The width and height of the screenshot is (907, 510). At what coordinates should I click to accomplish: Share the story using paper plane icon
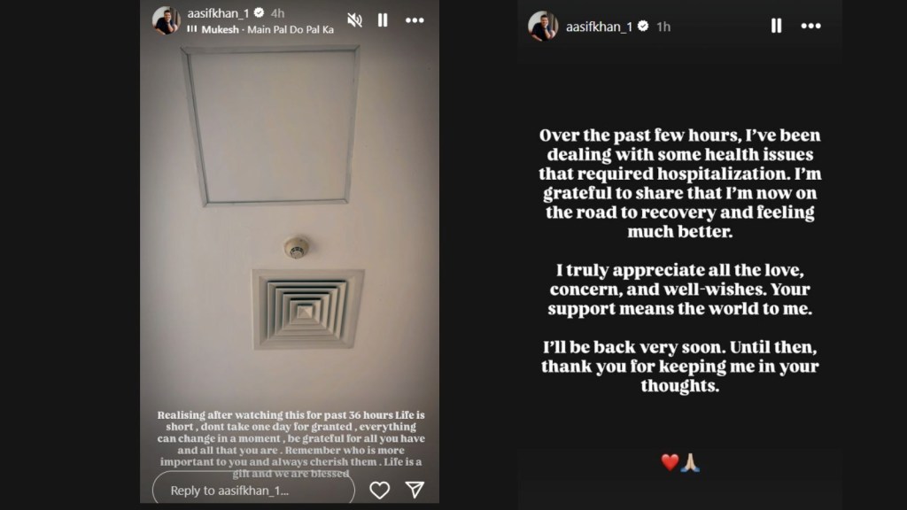[415, 490]
